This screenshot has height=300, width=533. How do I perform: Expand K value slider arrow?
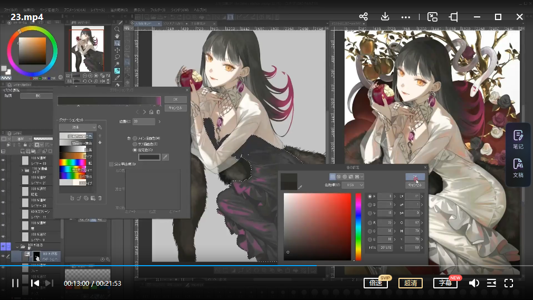(422, 248)
